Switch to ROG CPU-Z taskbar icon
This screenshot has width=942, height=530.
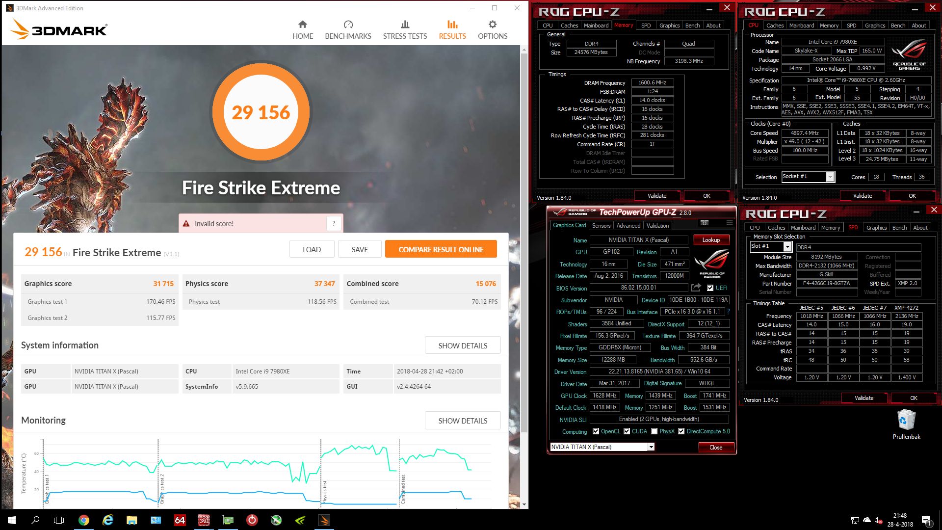(x=204, y=520)
